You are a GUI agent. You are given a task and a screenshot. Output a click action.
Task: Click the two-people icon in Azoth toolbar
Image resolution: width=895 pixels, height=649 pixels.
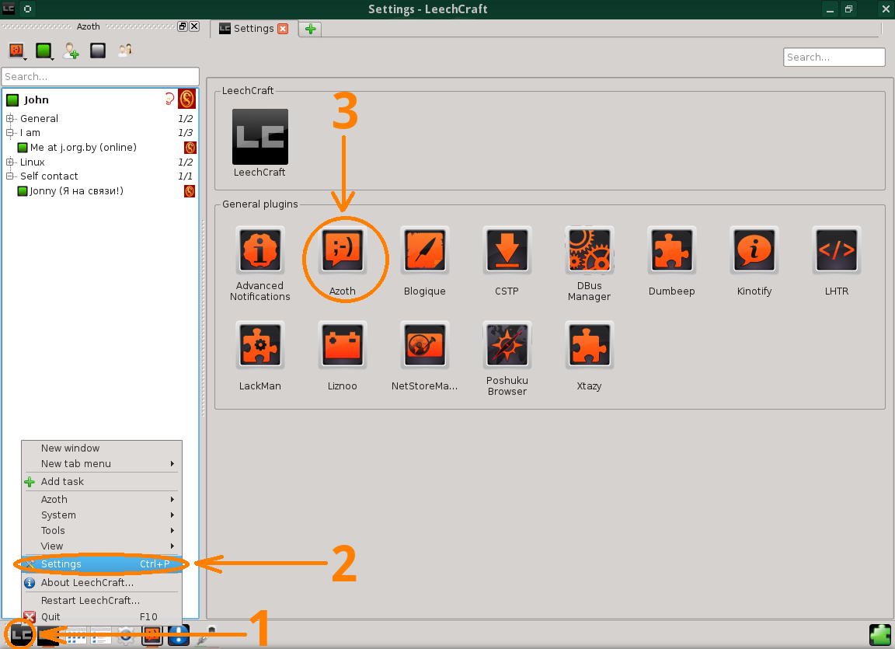125,51
